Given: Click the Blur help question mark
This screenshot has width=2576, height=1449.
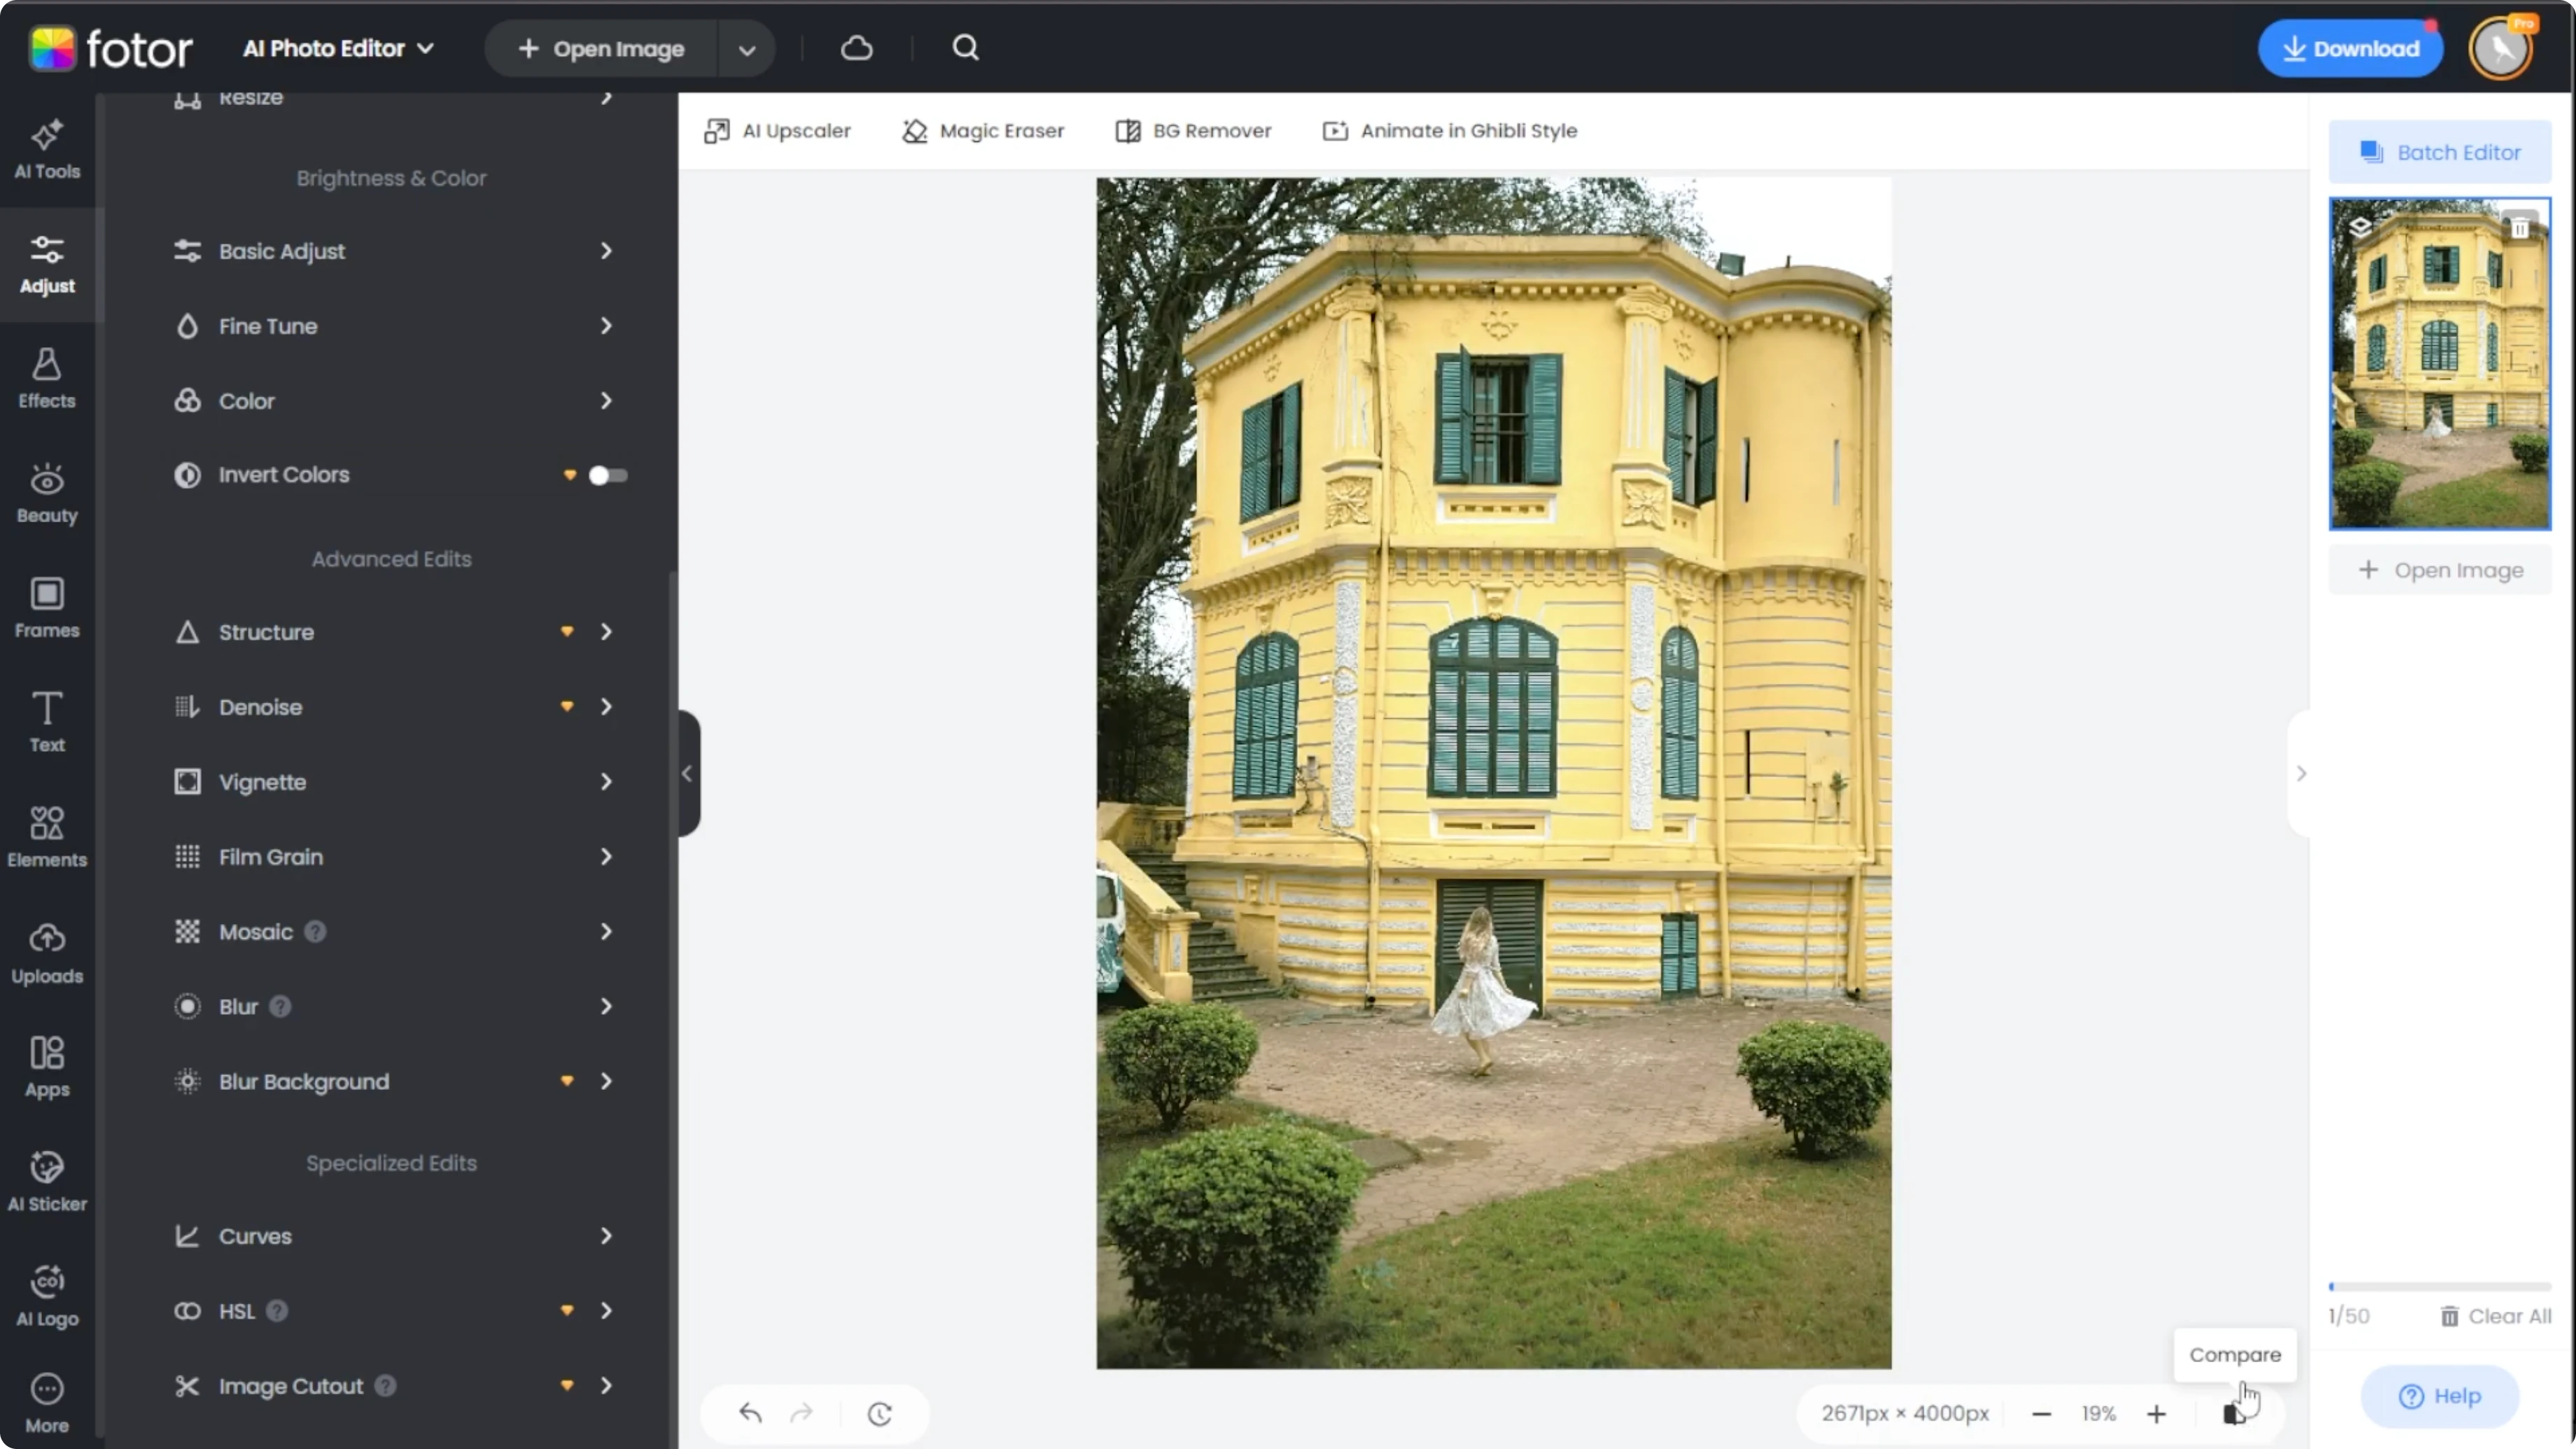Looking at the screenshot, I should tap(280, 1007).
